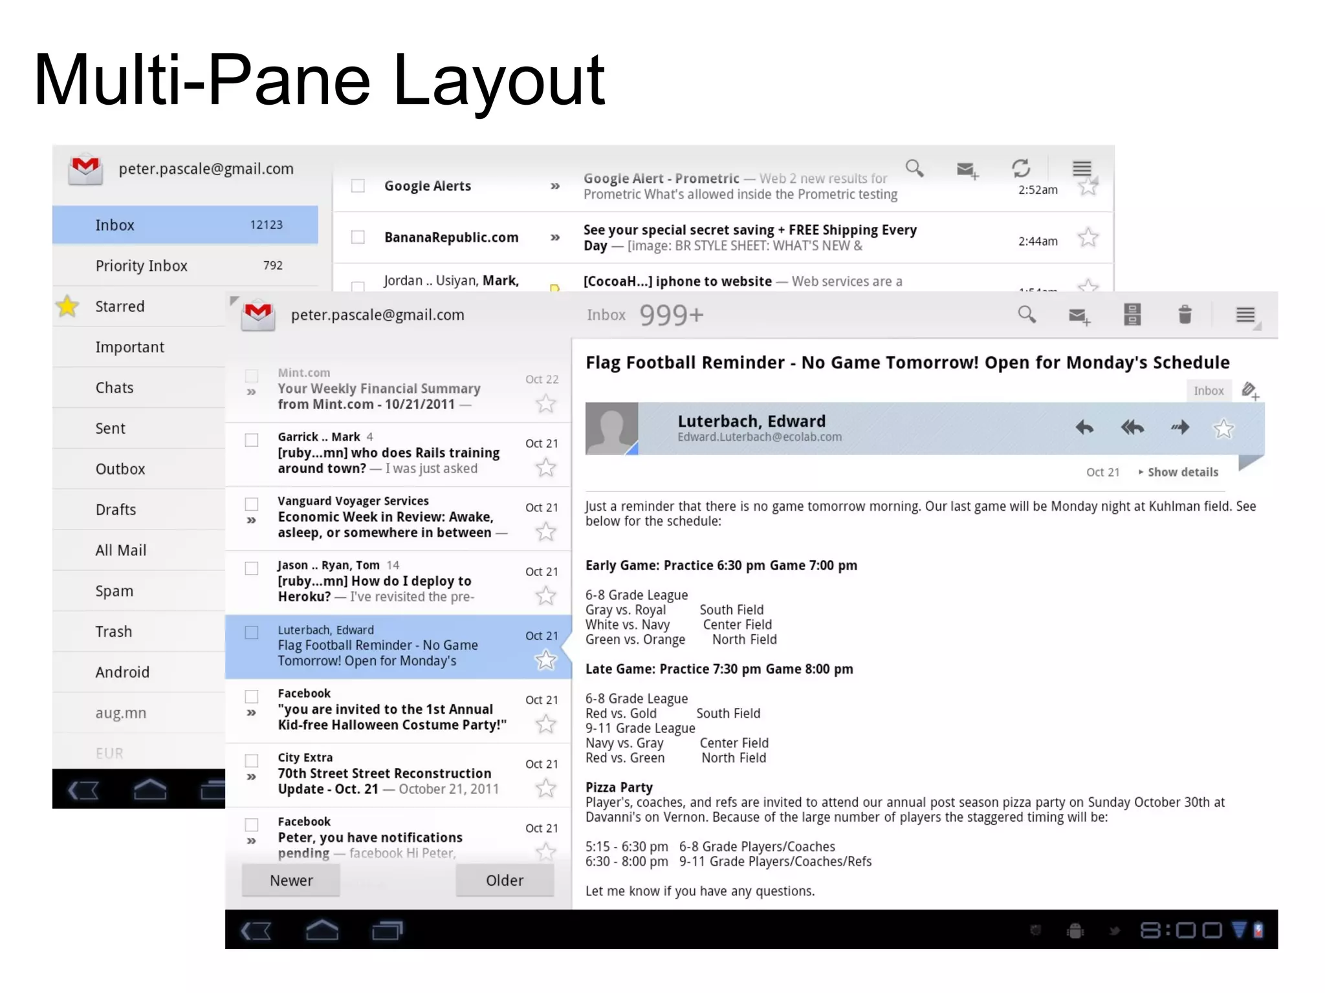Compose mail in the back Gmail window
The image size is (1325, 993).
[x=967, y=170]
